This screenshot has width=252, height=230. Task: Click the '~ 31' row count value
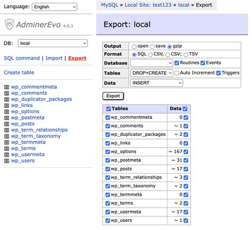177,160
